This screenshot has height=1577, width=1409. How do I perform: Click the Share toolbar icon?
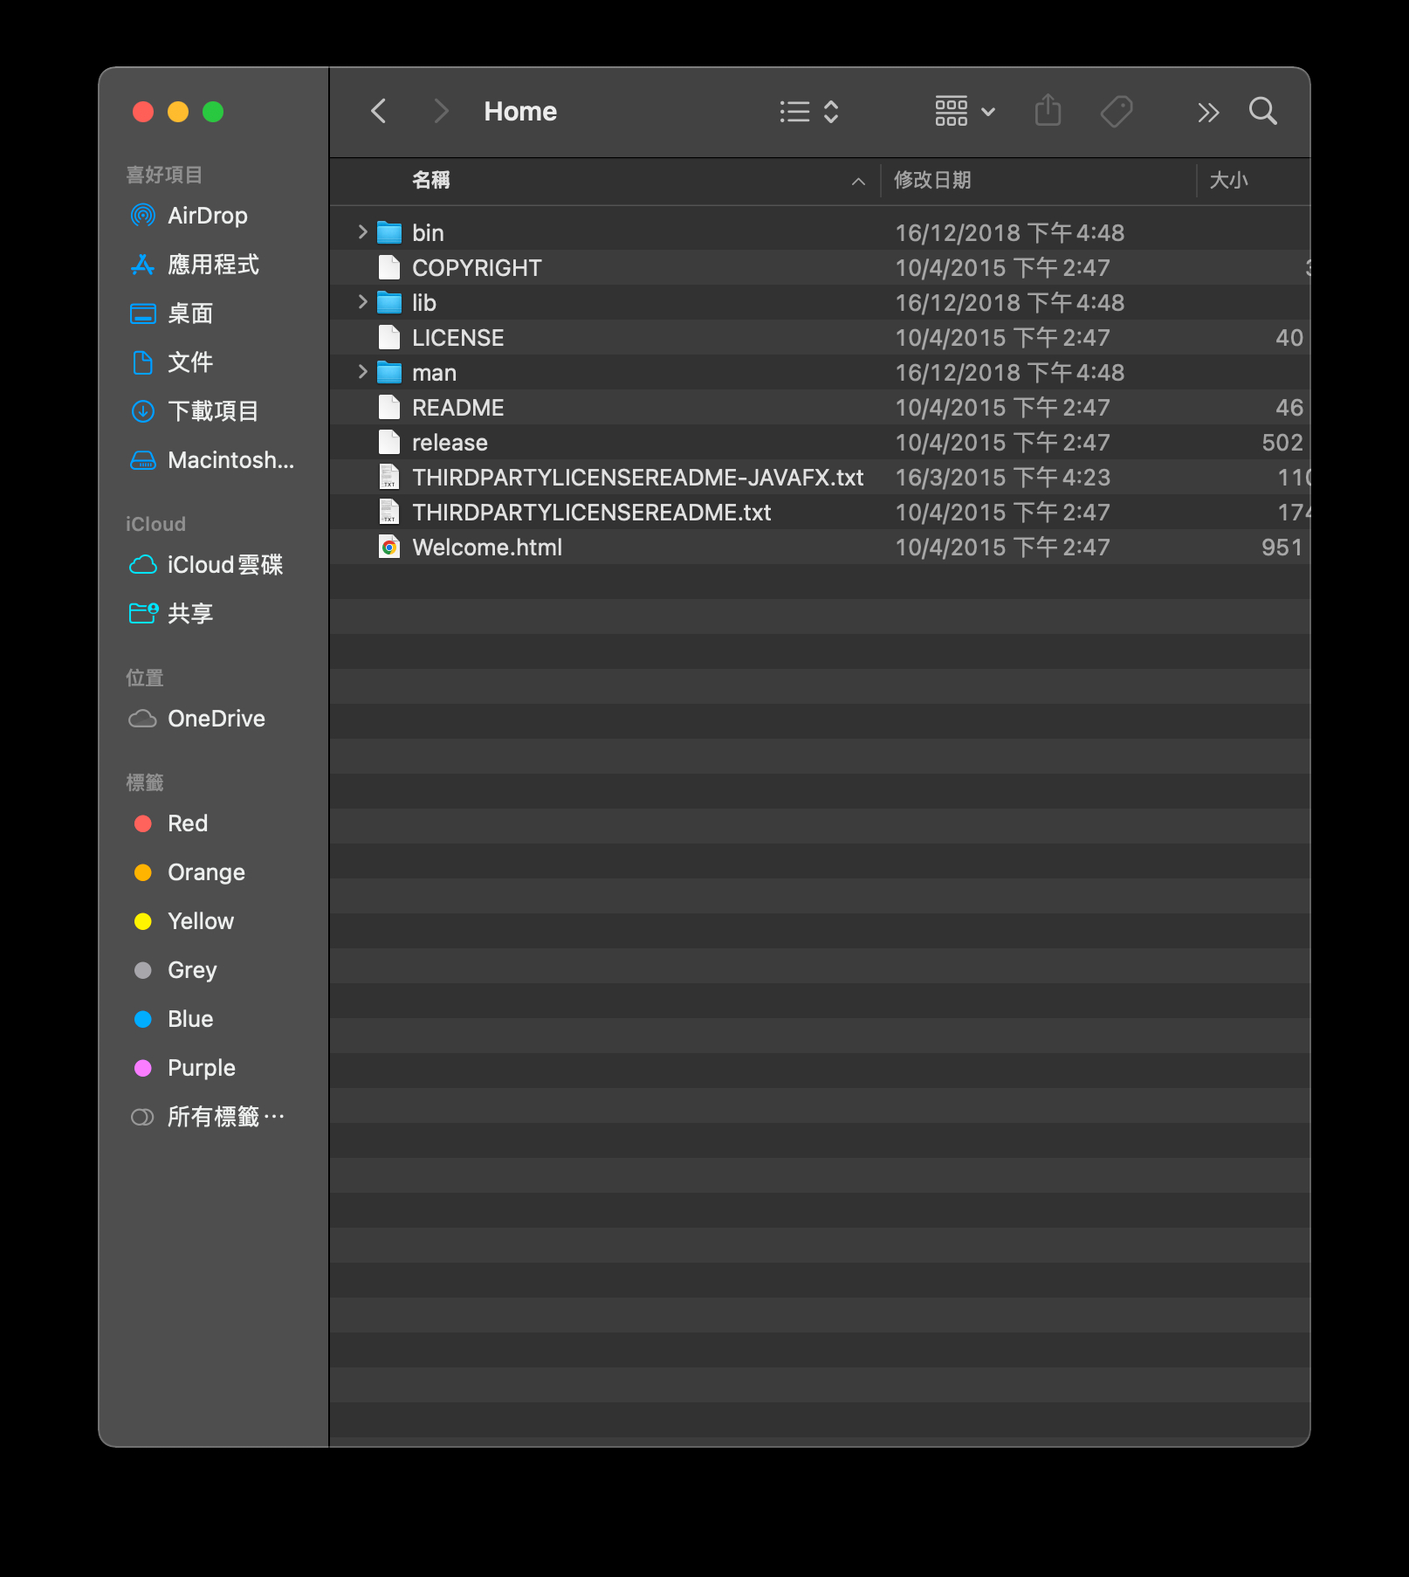click(1048, 112)
